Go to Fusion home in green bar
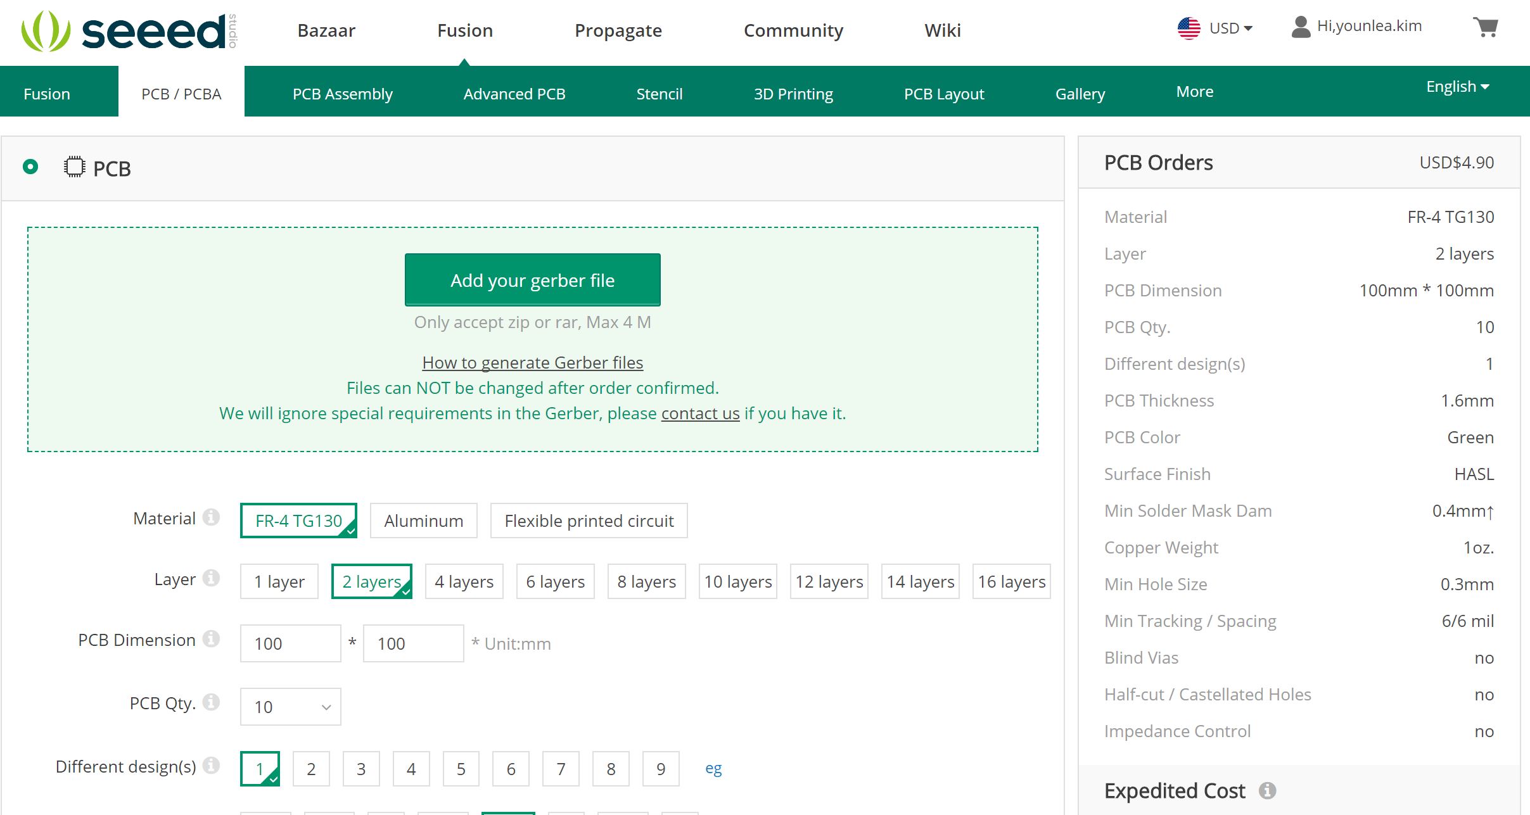 point(47,94)
